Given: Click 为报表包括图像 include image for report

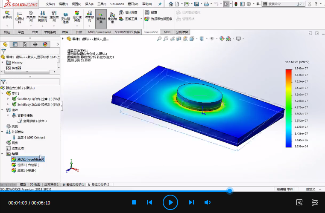Looking at the screenshot, I should point(158,19).
